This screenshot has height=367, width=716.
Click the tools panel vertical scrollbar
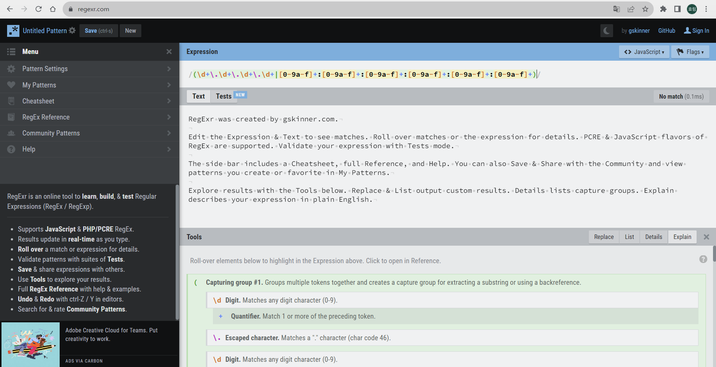point(714,254)
